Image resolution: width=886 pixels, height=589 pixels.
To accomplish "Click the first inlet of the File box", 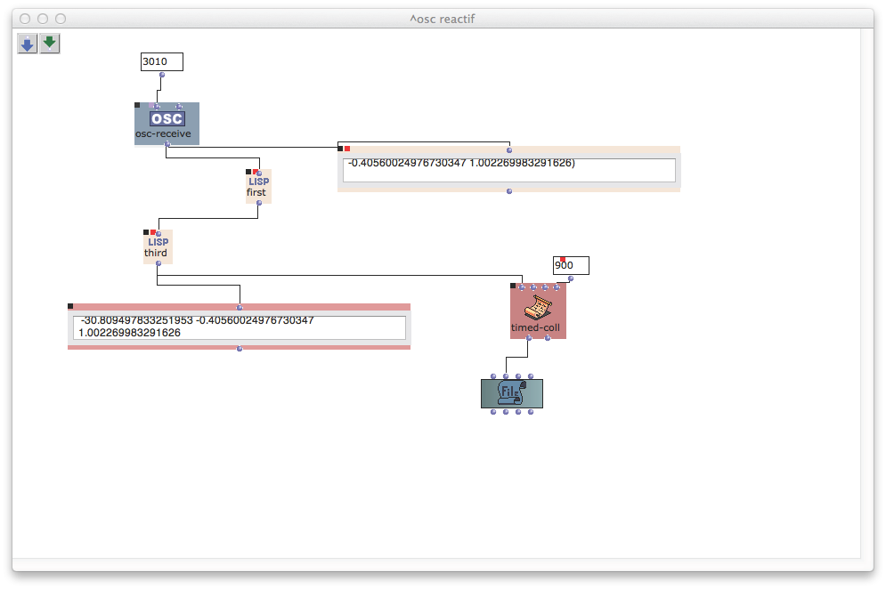I will click(x=493, y=376).
